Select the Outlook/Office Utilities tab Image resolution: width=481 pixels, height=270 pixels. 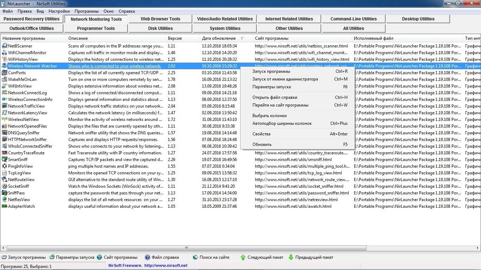[32, 28]
